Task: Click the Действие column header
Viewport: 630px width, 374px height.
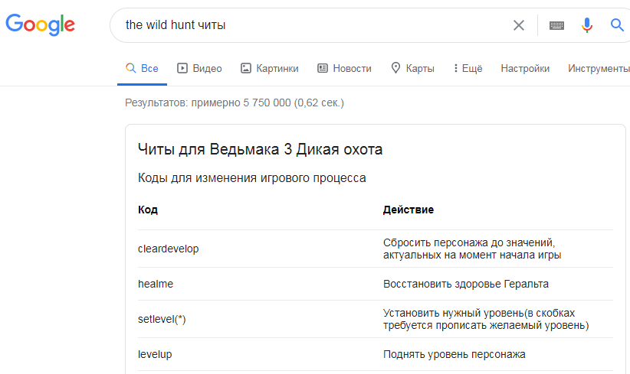Action: [409, 210]
